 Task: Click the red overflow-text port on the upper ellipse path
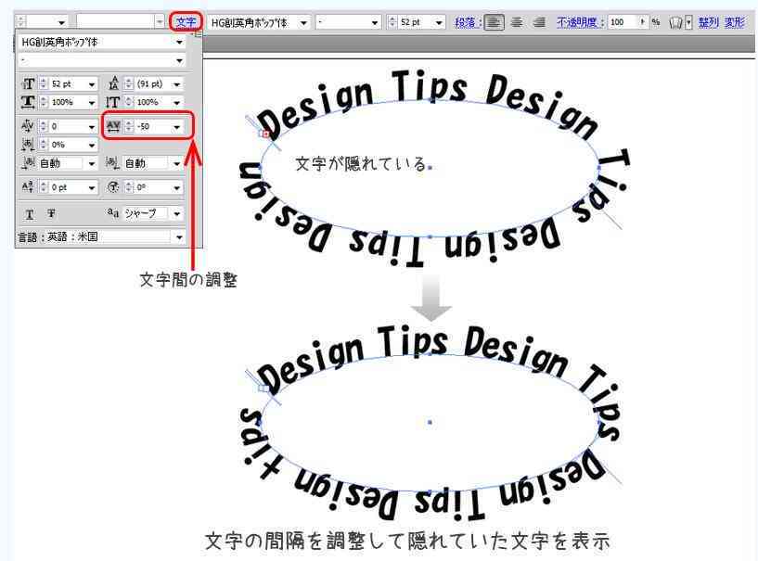(x=265, y=134)
